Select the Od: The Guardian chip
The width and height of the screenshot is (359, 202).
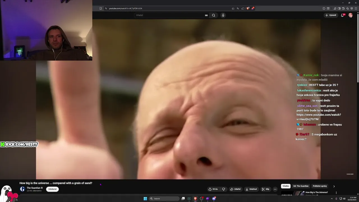point(301,186)
